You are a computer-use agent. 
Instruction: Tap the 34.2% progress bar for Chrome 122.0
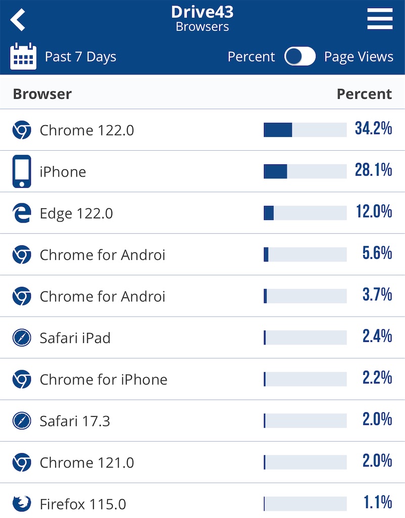click(x=305, y=130)
